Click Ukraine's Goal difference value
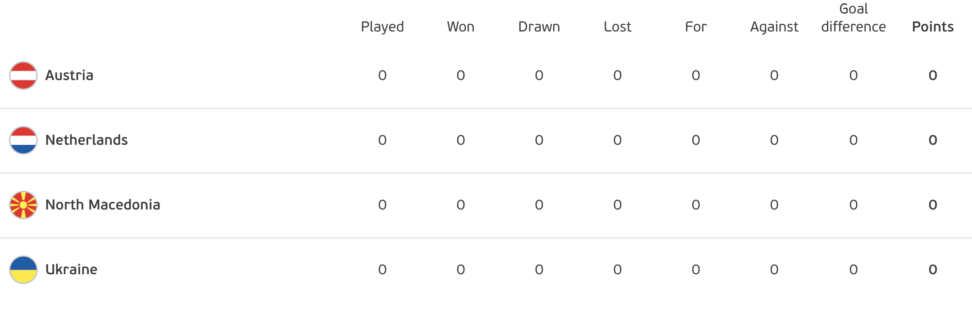The image size is (972, 312). click(854, 269)
